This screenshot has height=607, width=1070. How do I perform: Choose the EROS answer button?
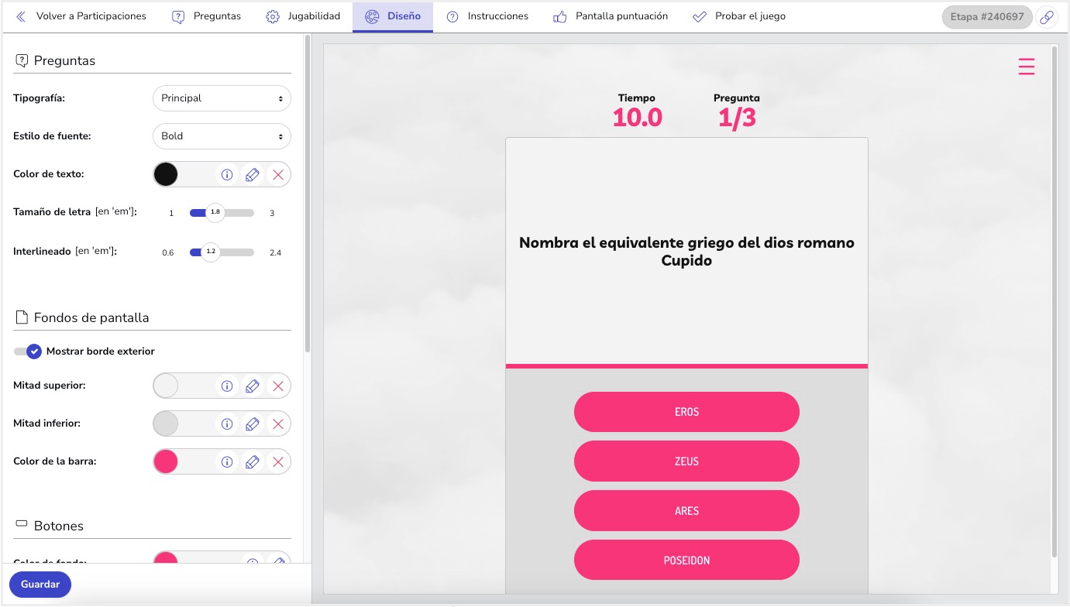[686, 412]
